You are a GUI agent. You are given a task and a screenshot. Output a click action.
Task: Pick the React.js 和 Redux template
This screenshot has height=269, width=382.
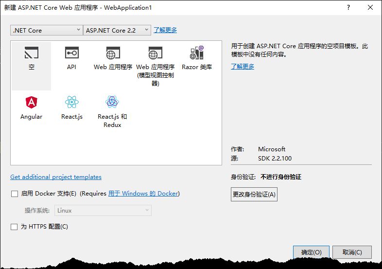(112, 112)
